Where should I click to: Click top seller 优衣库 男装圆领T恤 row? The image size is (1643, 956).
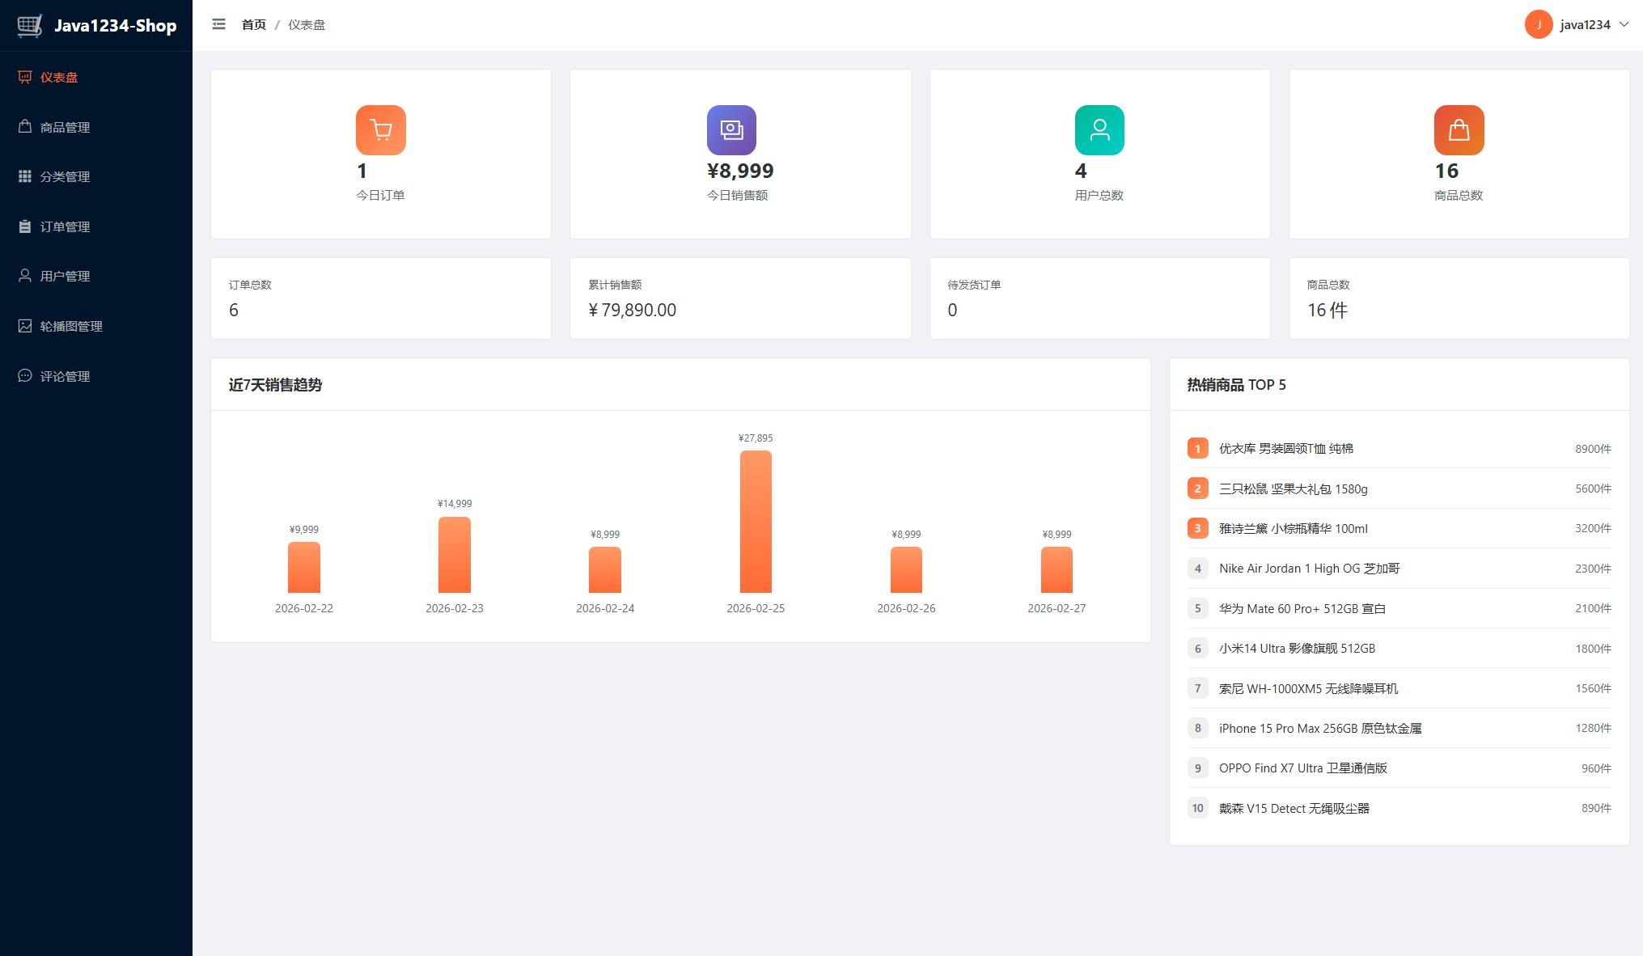coord(1398,448)
